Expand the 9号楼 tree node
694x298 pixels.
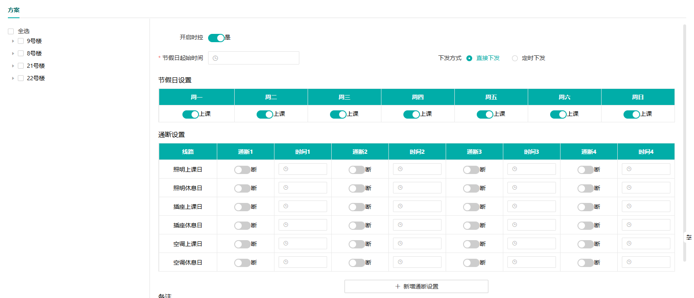click(x=13, y=41)
